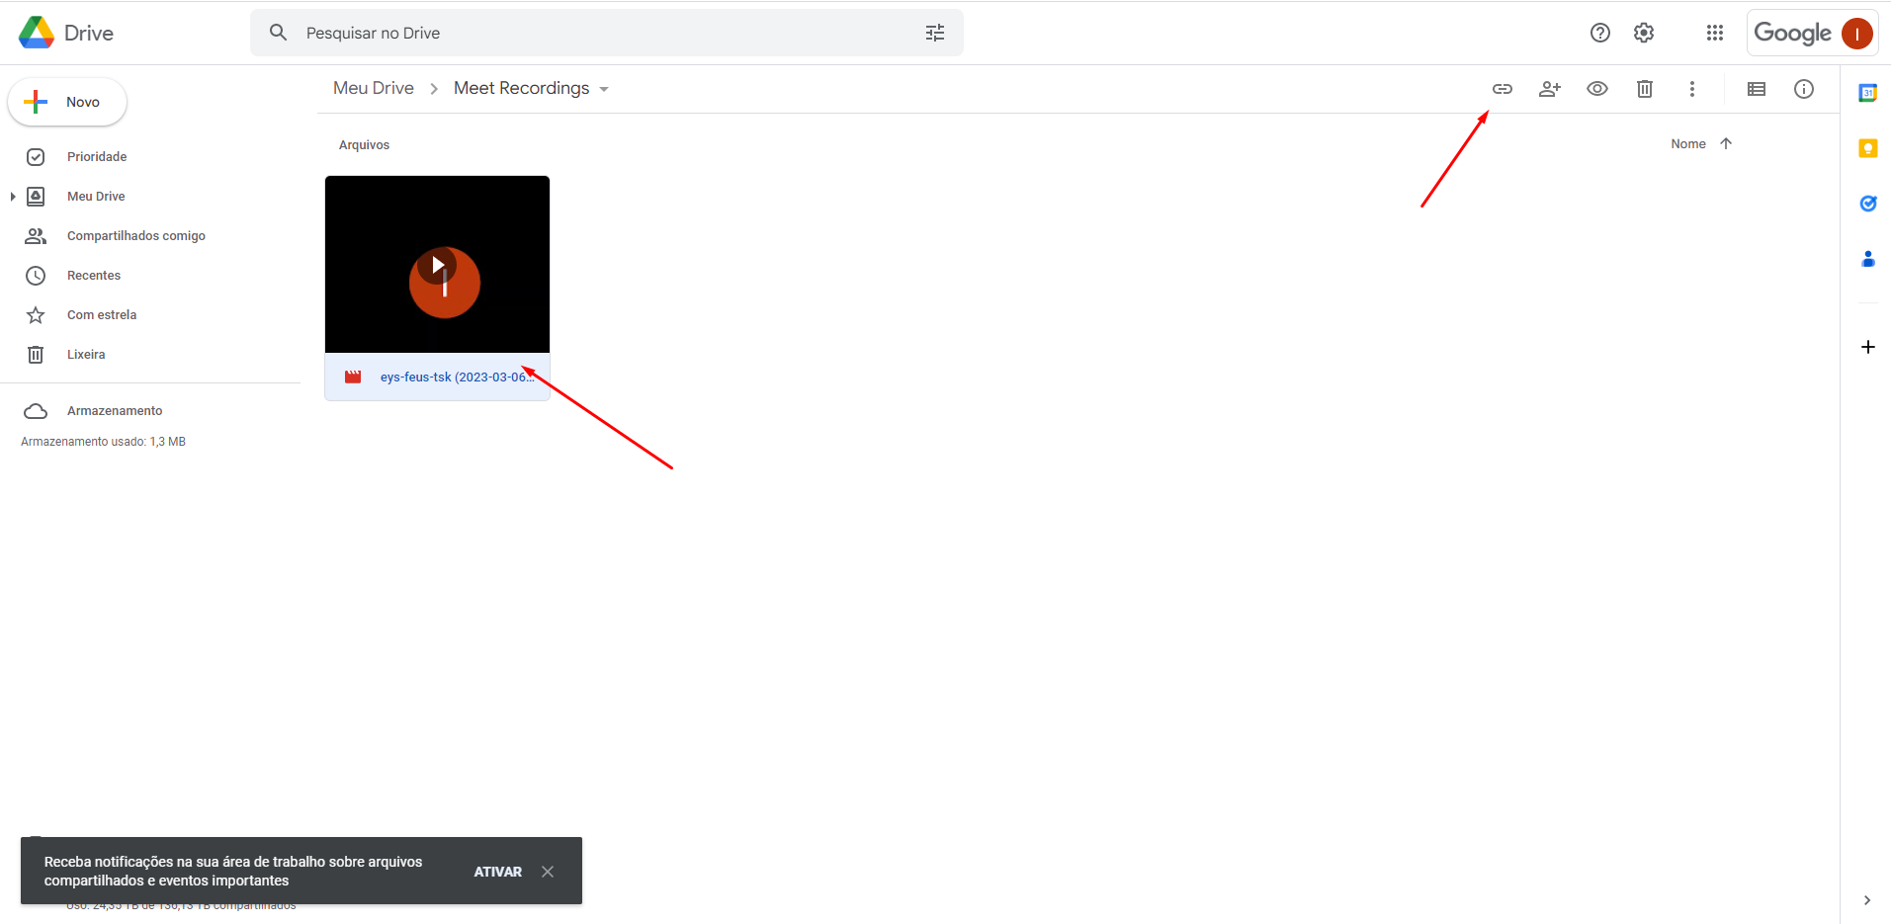Open the Google Drive logo home
This screenshot has height=924, width=1891.
tap(66, 33)
